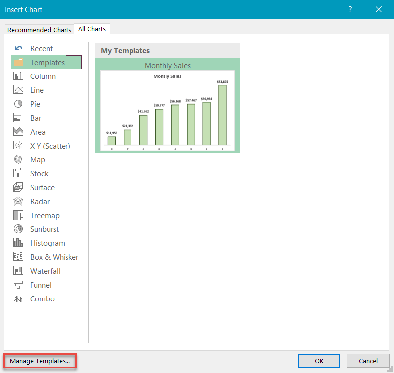
Task: Click the Cancel button
Action: coord(368,361)
